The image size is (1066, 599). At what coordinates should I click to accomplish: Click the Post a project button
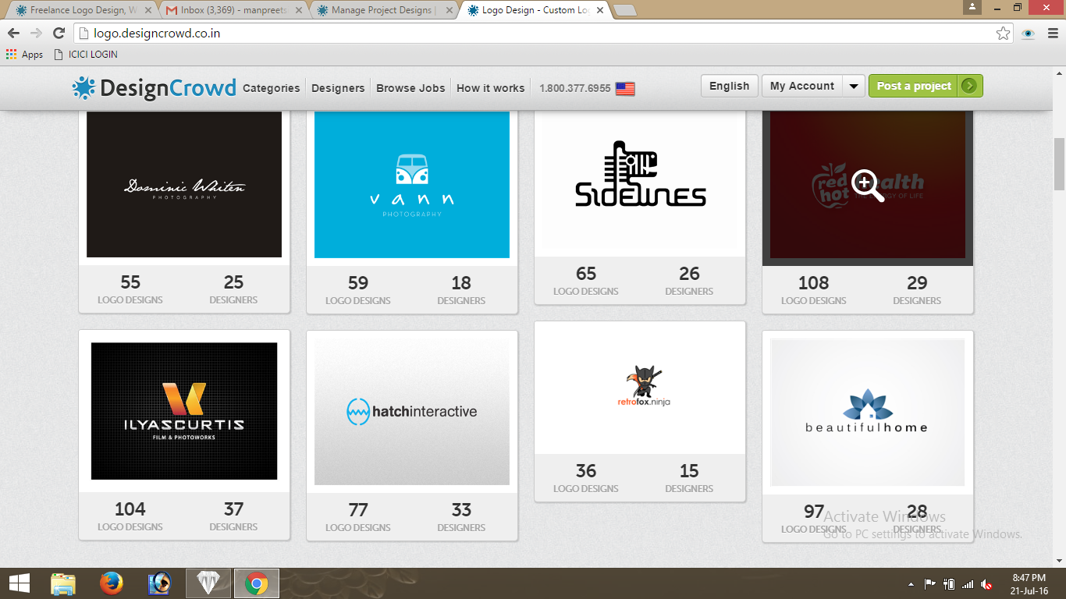[x=925, y=86]
